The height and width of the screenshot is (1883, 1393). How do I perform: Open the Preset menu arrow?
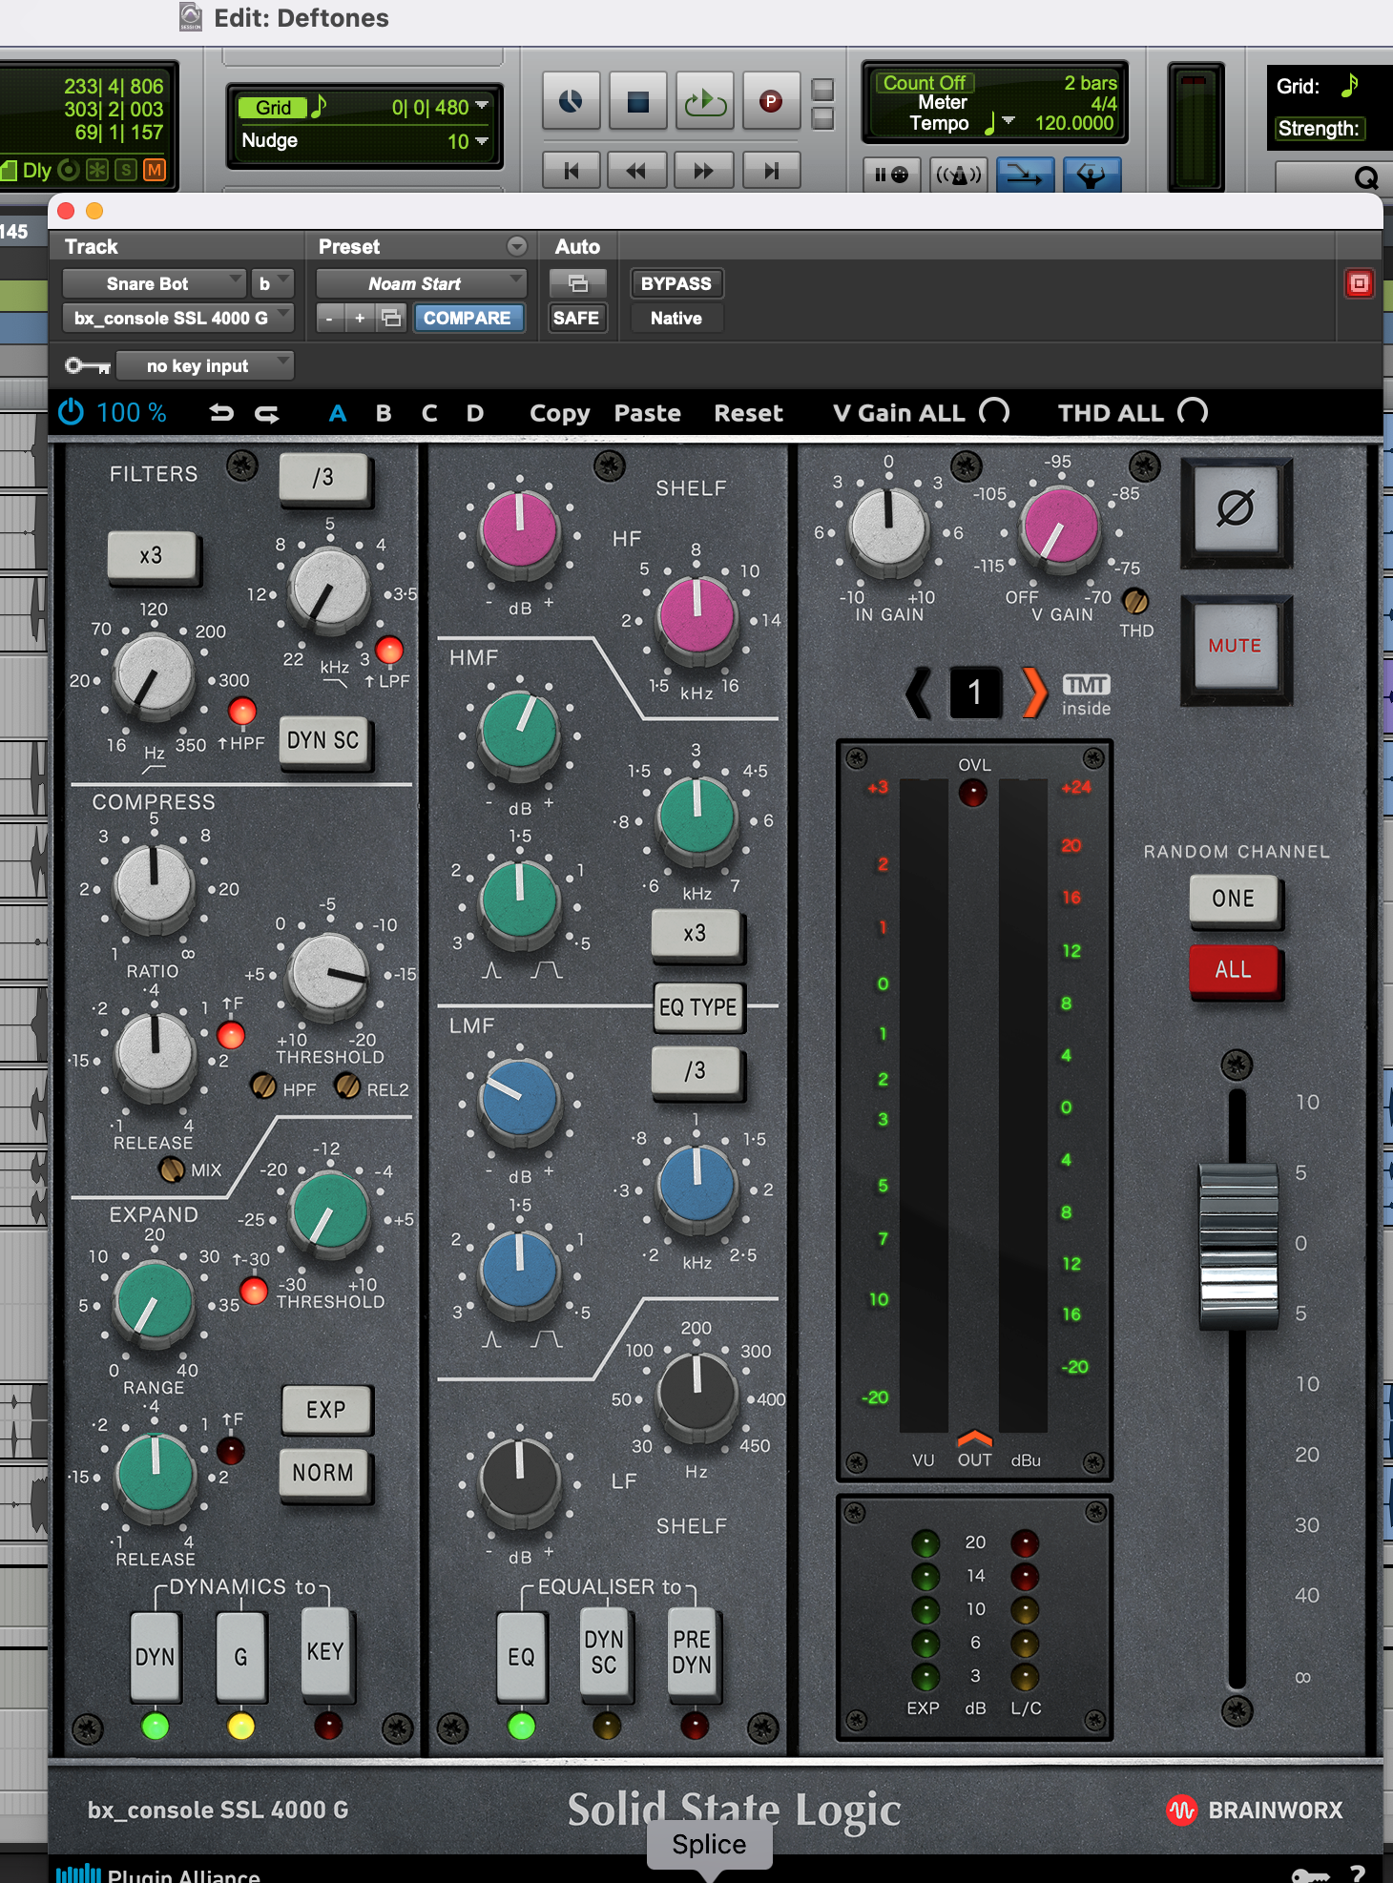coord(516,246)
